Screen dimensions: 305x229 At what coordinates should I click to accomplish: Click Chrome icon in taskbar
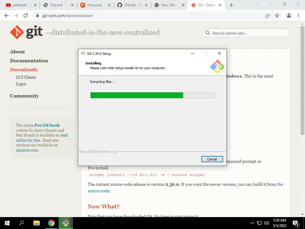click(51, 223)
